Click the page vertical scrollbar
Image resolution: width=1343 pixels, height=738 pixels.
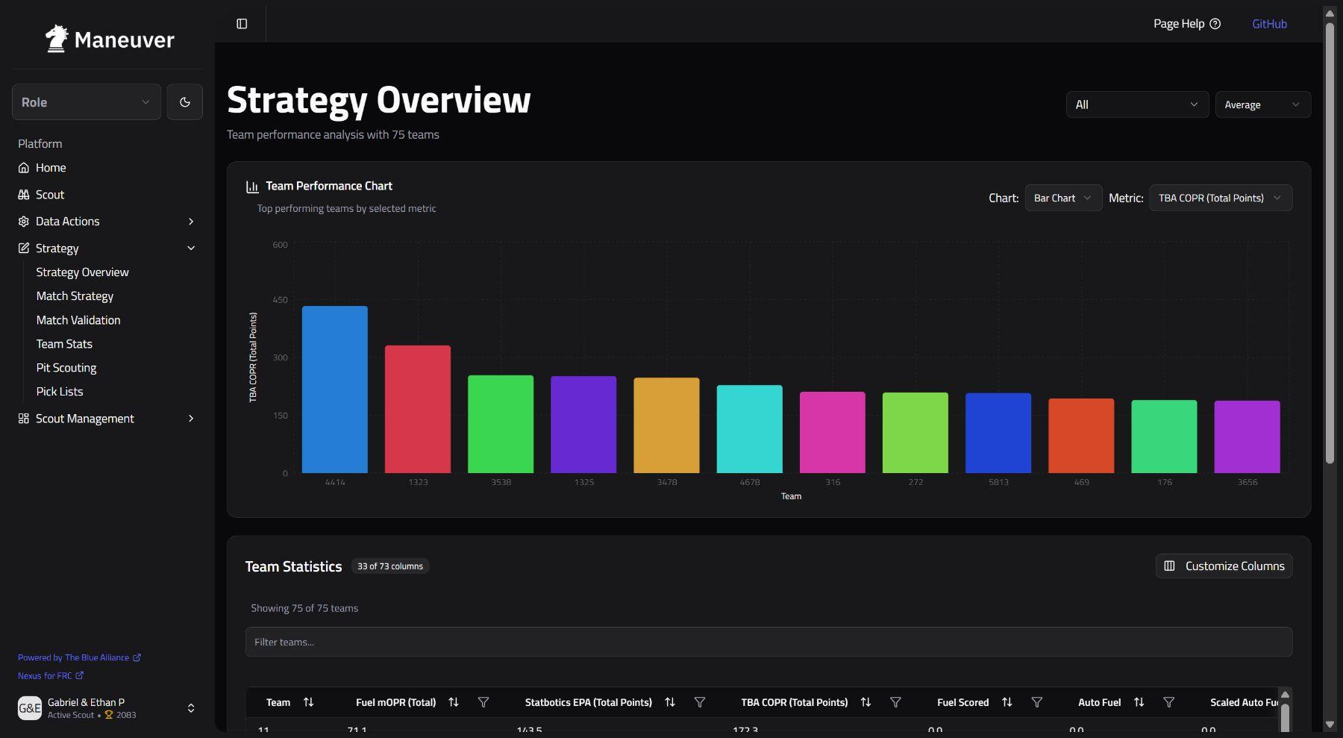(1330, 243)
